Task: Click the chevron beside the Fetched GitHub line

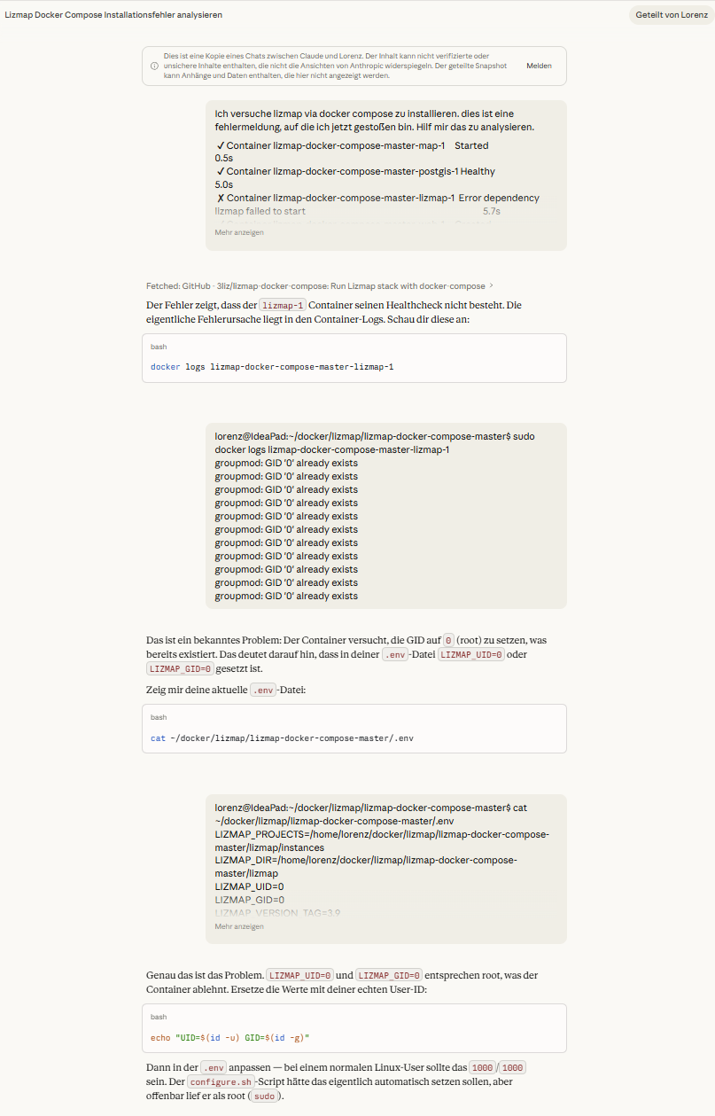Action: click(492, 286)
